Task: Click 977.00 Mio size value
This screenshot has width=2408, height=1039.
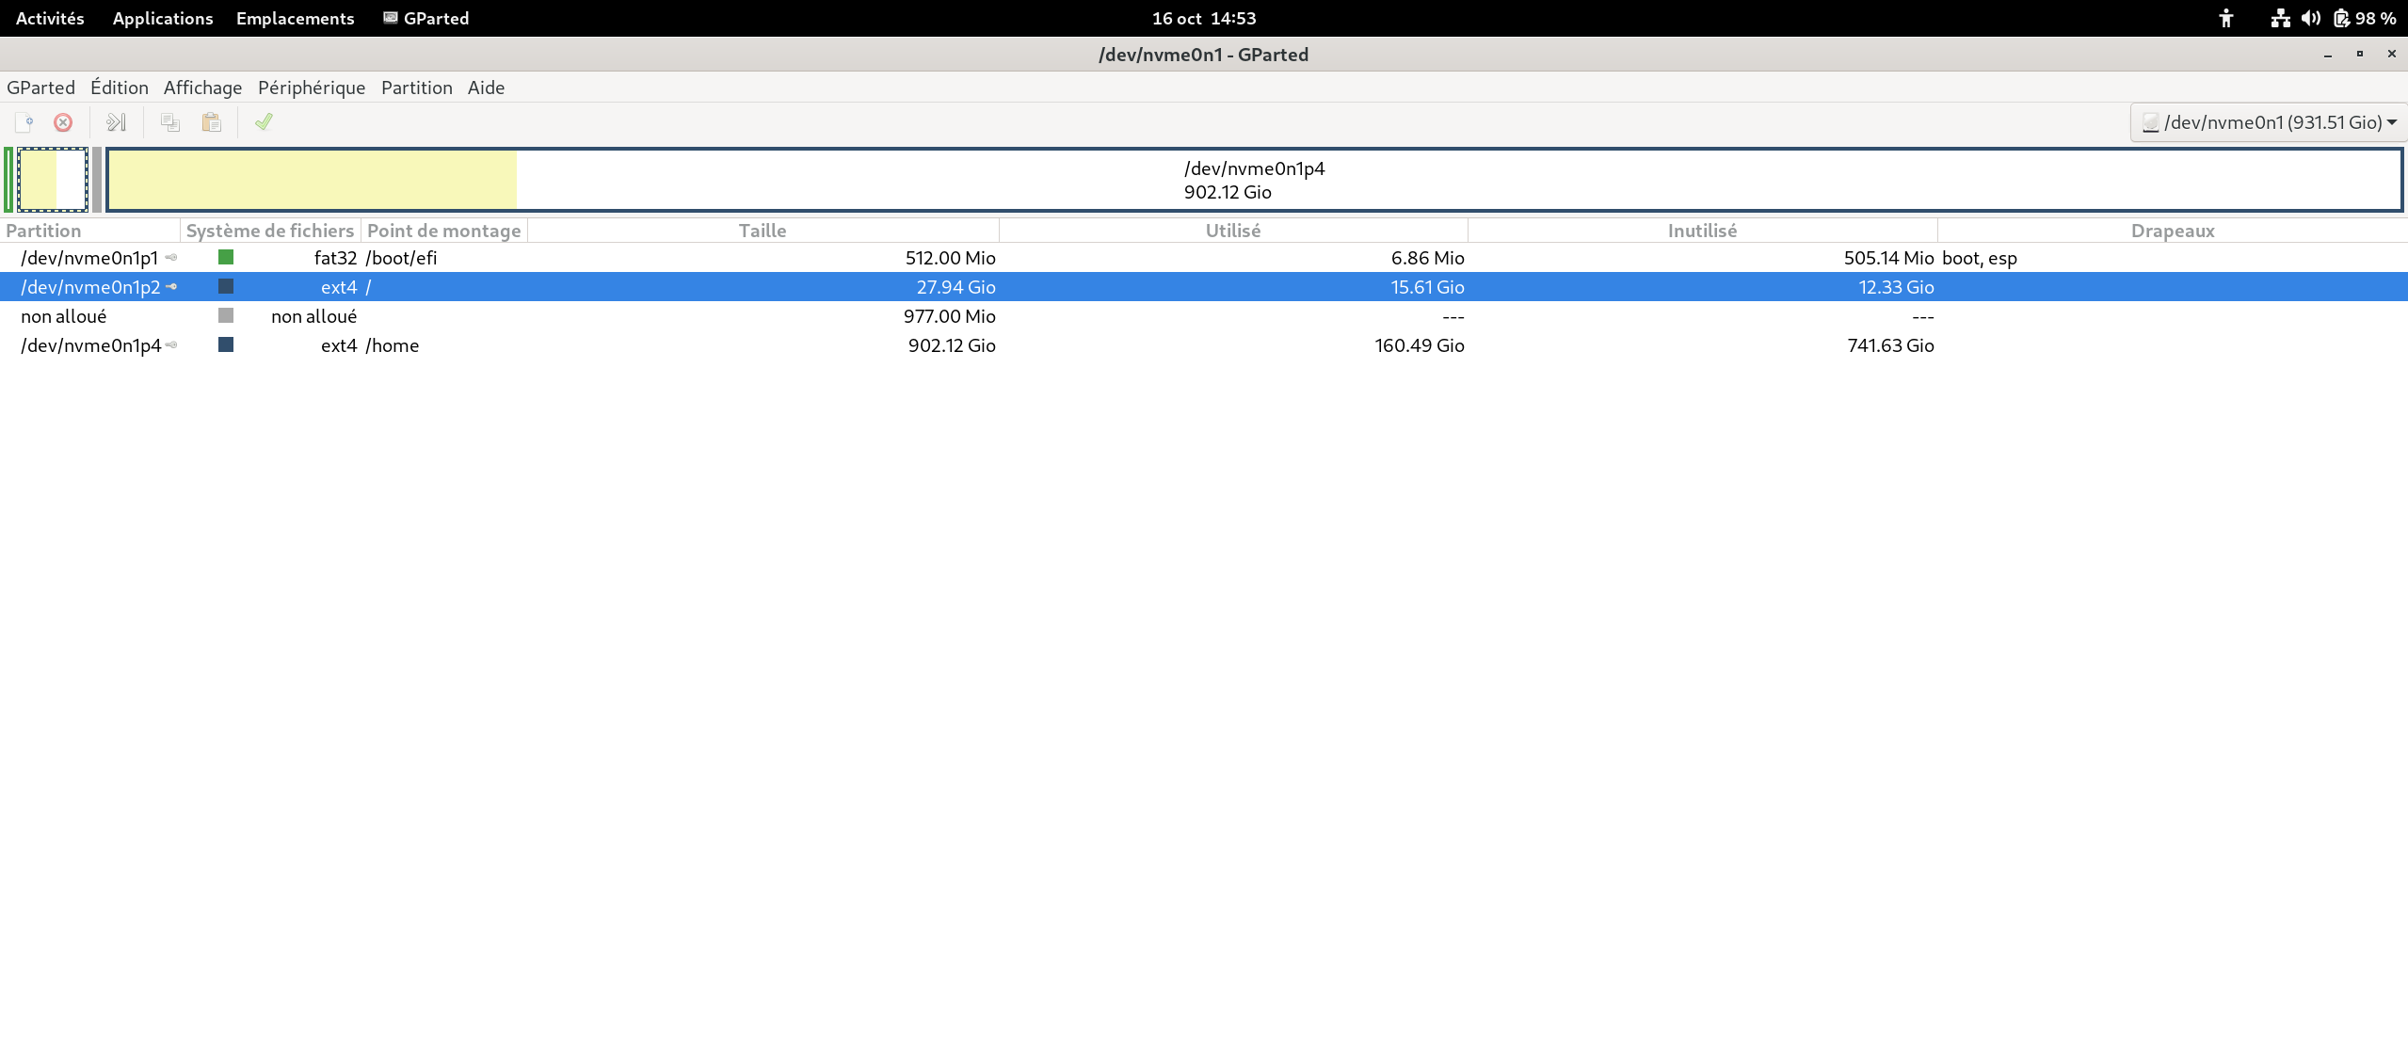Action: tap(949, 315)
